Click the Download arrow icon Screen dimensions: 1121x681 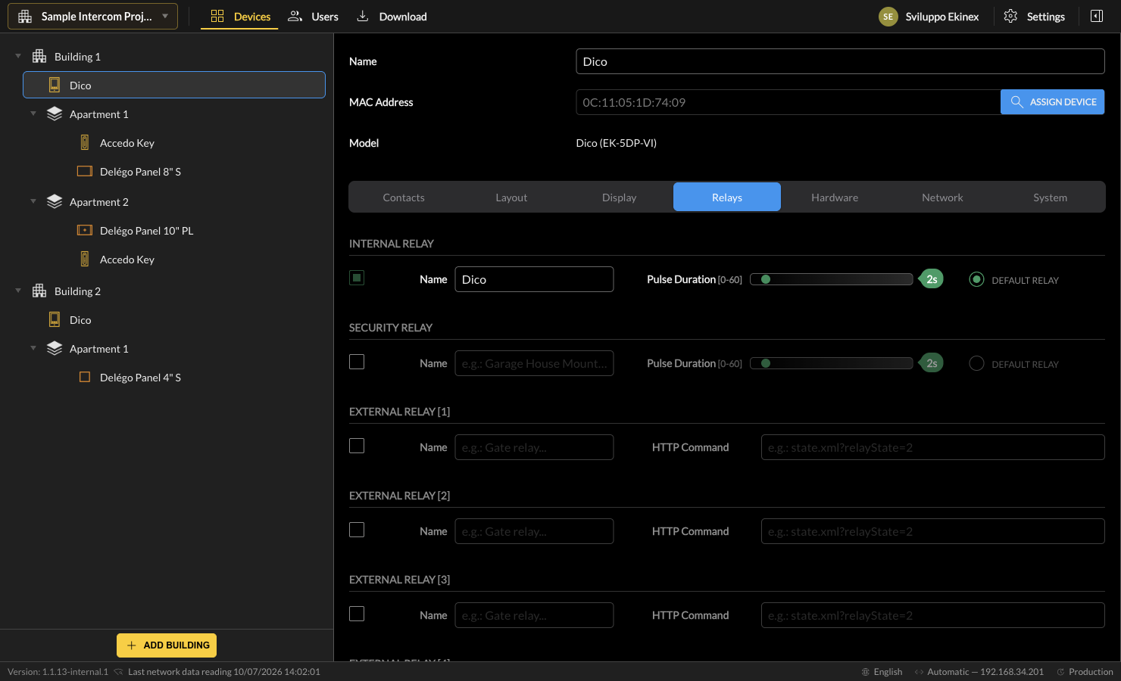363,17
